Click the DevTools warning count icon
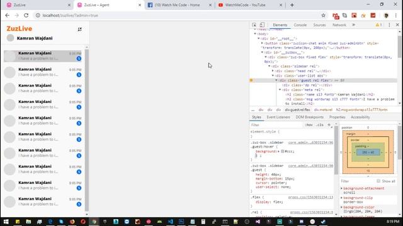 (378, 25)
